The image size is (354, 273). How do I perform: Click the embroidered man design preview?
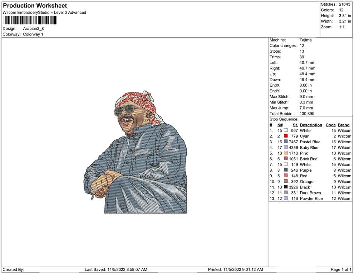pos(135,152)
